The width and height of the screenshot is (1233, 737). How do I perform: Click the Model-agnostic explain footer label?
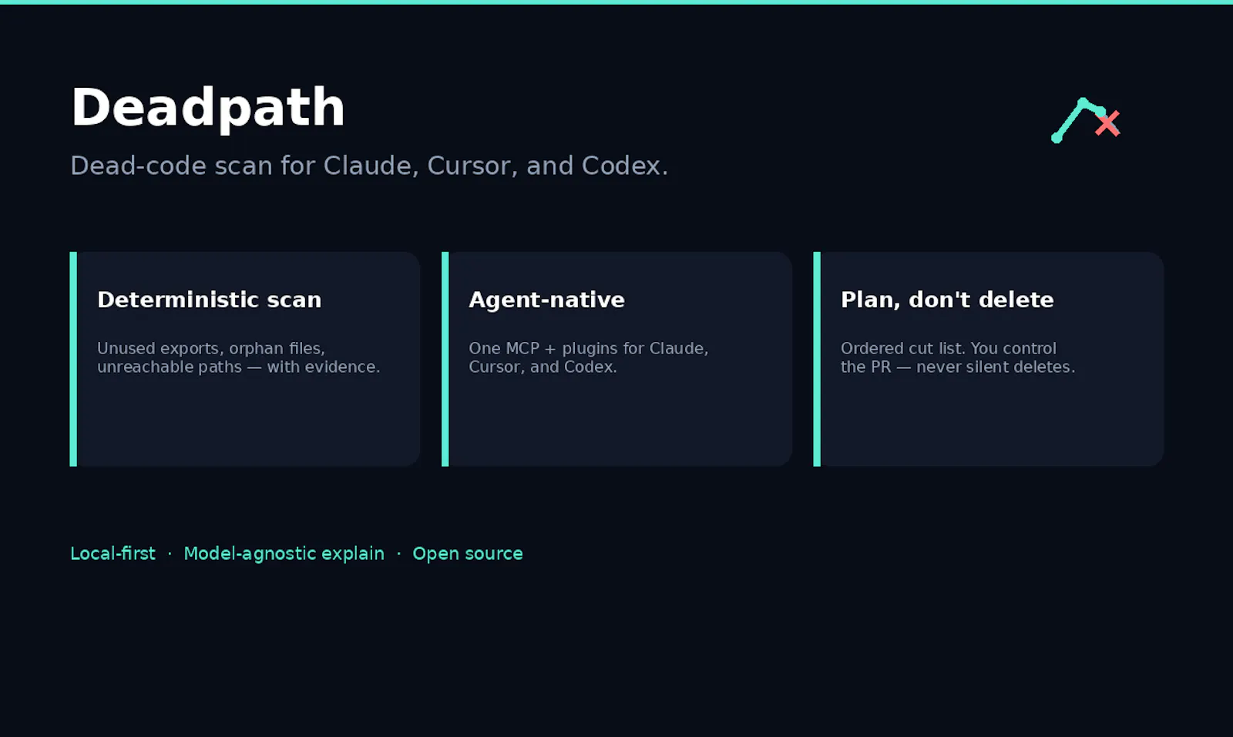(284, 554)
